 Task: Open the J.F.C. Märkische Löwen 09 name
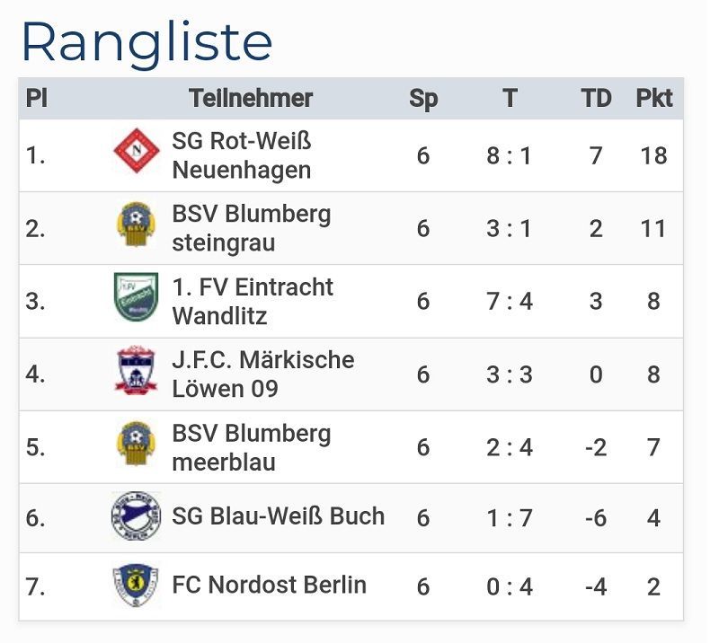click(x=262, y=374)
